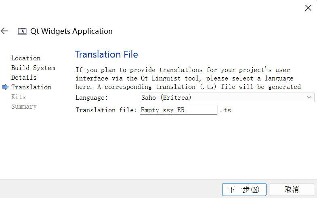Image resolution: width=317 pixels, height=198 pixels.
Task: Click the .ts extension text
Action: pos(225,110)
